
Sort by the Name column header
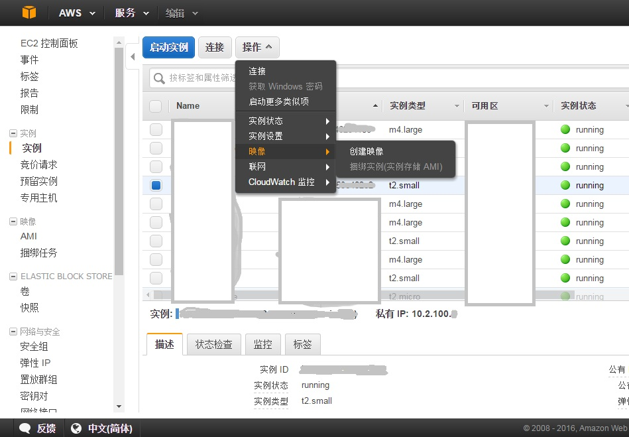click(x=188, y=105)
